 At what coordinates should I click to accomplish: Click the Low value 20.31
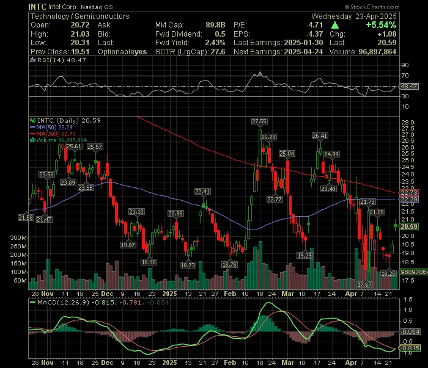pyautogui.click(x=80, y=43)
